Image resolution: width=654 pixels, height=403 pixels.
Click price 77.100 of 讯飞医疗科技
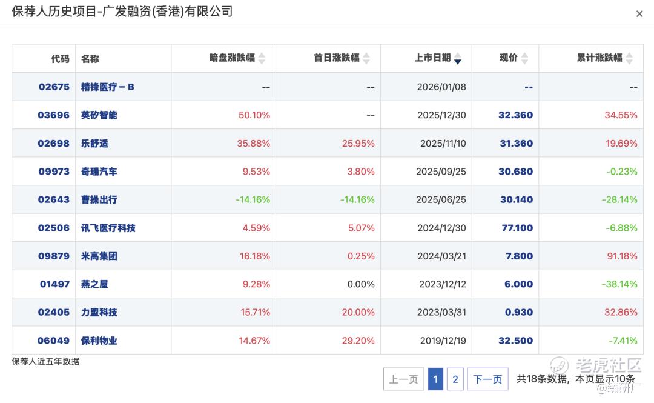point(518,228)
